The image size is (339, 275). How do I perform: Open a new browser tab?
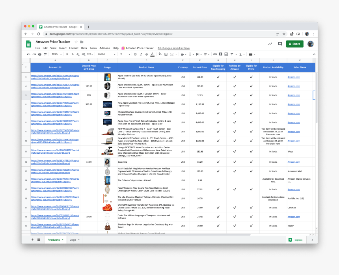[88, 27]
